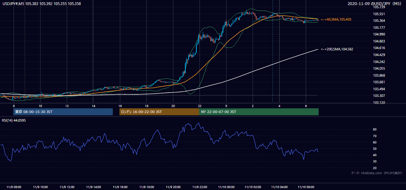Click the London 16:00-22:00 JST session bar
The height and width of the screenshot is (190, 406).
[159, 112]
